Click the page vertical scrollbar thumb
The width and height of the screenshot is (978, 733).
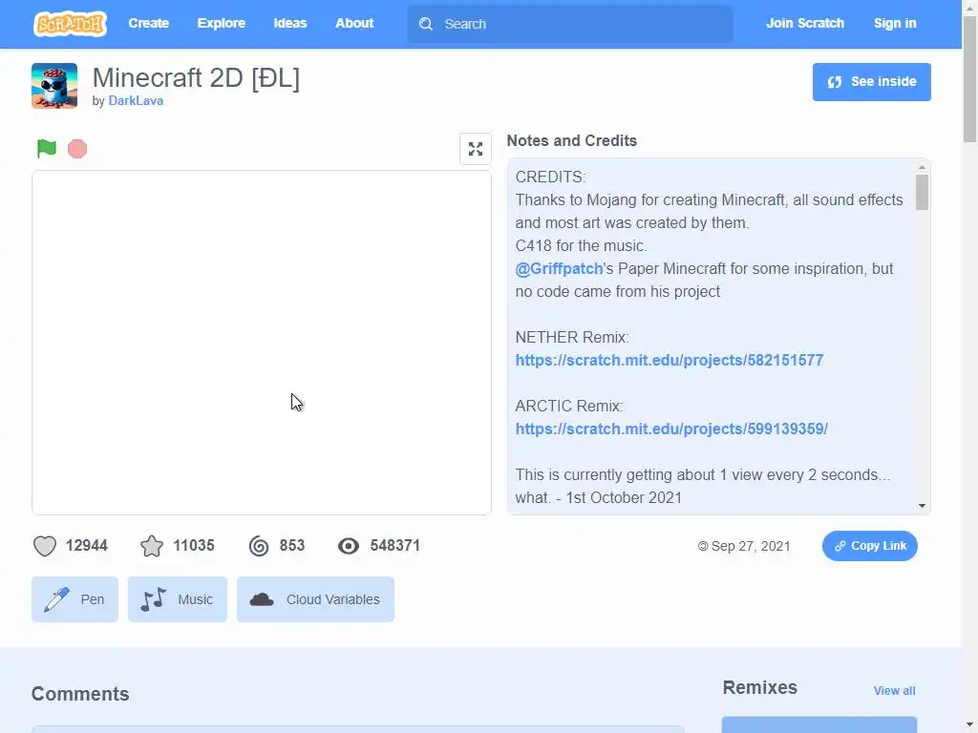tap(970, 81)
